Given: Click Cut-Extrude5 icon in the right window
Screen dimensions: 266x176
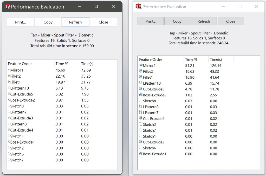Looking at the screenshot, I should pyautogui.click(x=141, y=89).
